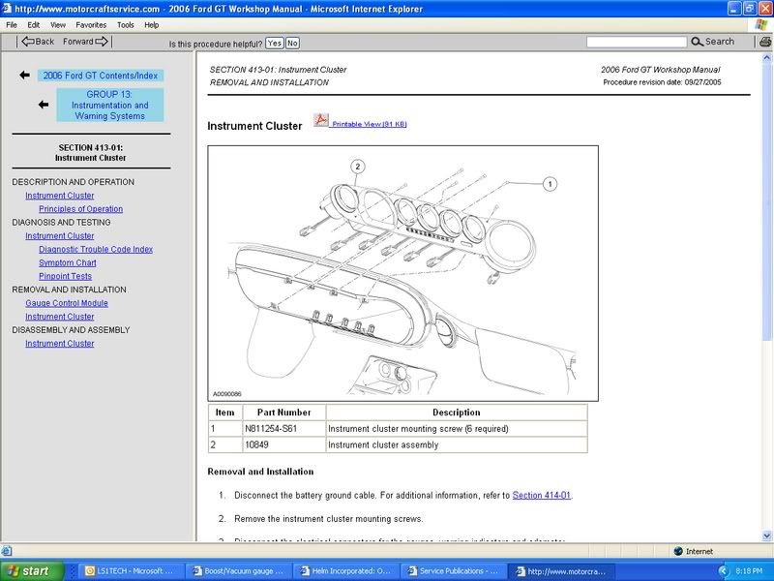Image resolution: width=774 pixels, height=581 pixels.
Task: Open the Favorites menu
Action: (x=91, y=25)
